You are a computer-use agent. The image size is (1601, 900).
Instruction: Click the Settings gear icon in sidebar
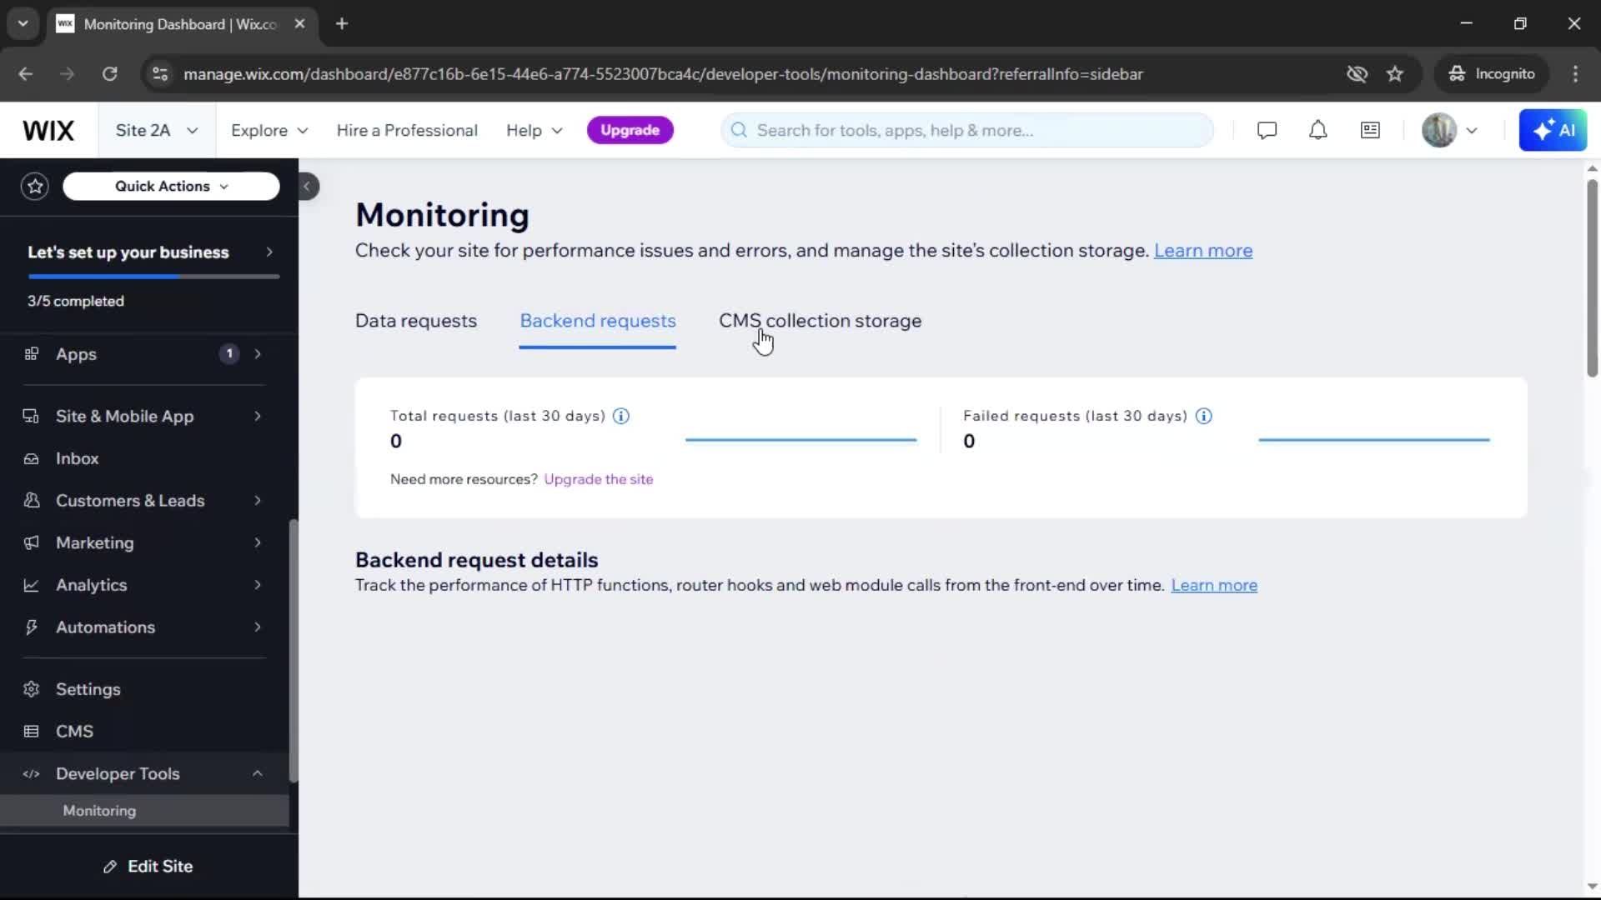click(32, 690)
